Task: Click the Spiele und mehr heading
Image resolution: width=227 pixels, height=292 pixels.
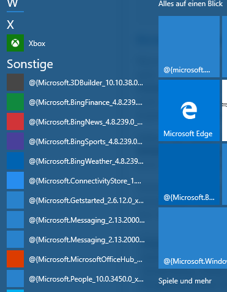Action: pos(185,281)
